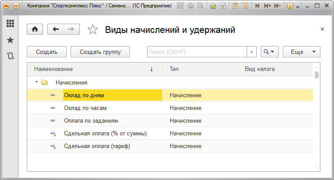Open the Favorites star in the sidebar

tap(10, 40)
